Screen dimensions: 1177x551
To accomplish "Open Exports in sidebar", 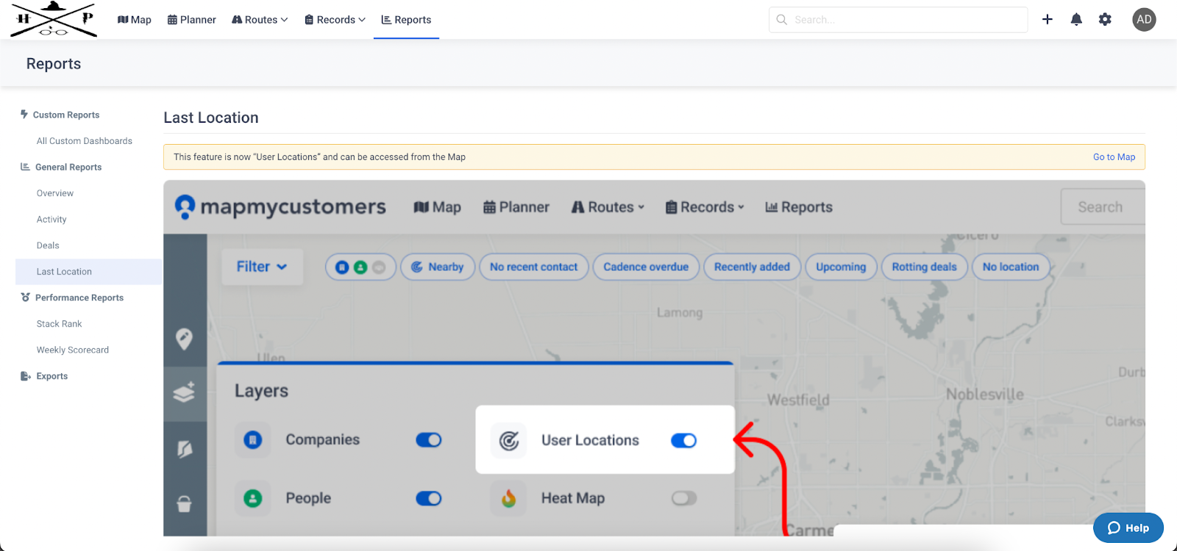I will pos(51,376).
